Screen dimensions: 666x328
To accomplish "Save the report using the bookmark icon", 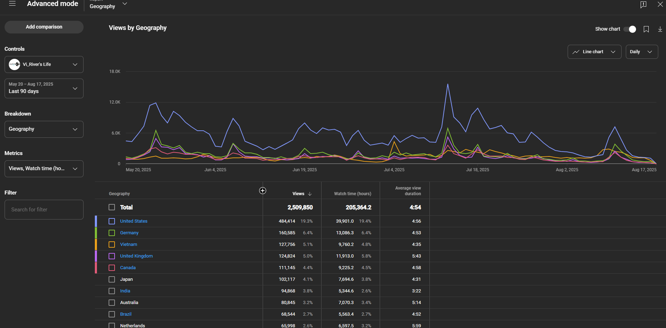I will pos(646,29).
